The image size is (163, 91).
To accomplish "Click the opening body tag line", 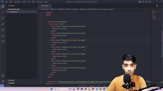I will [x=48, y=15].
